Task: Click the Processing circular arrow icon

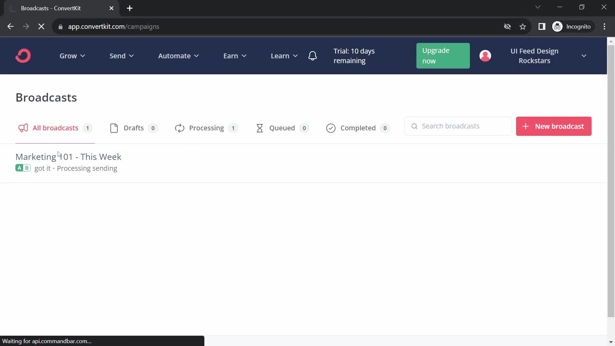Action: (179, 128)
